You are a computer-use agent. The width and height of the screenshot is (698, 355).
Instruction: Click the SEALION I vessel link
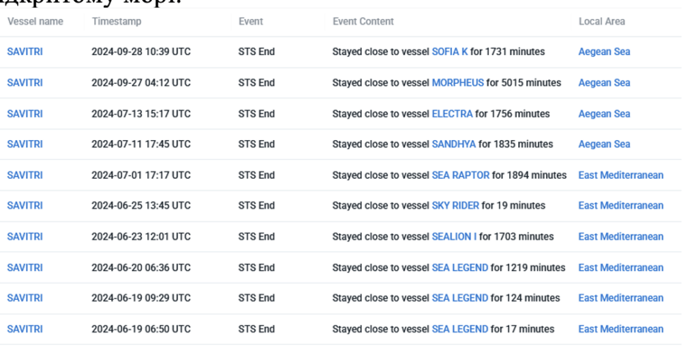pyautogui.click(x=454, y=237)
